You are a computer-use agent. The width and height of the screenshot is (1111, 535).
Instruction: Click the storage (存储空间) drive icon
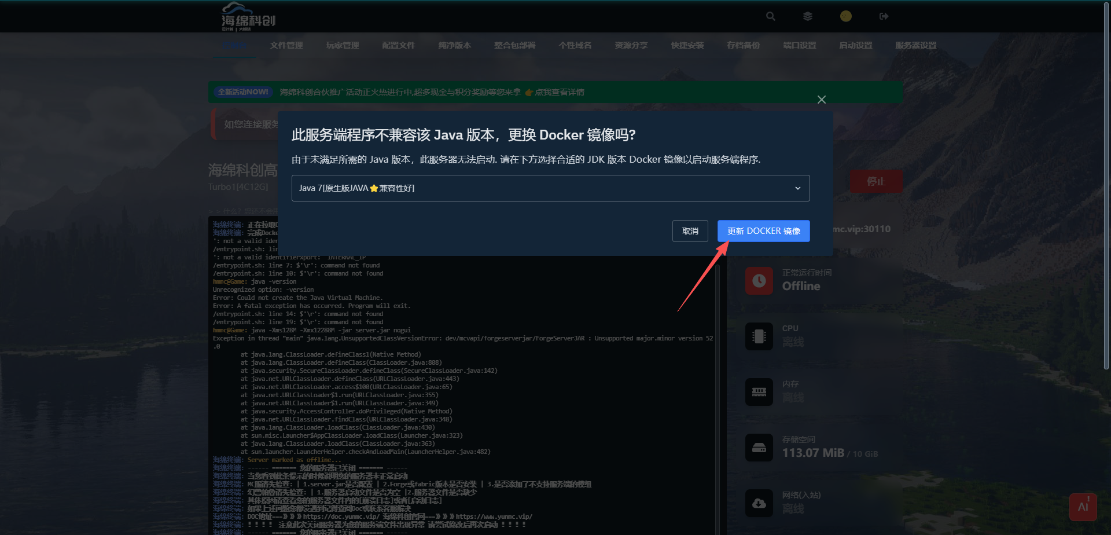[x=759, y=448]
